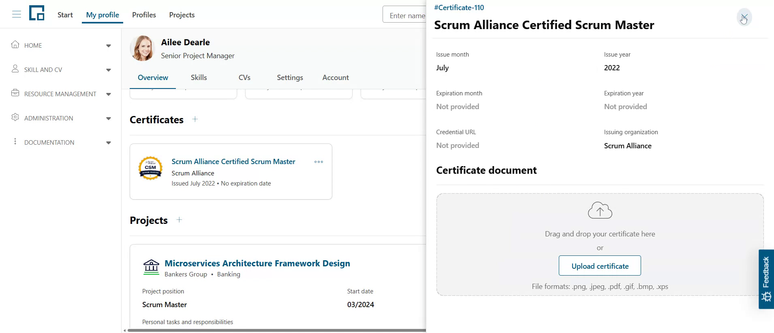The height and width of the screenshot is (333, 774).
Task: Click Ailee Dearle's profile photo
Action: pyautogui.click(x=142, y=48)
